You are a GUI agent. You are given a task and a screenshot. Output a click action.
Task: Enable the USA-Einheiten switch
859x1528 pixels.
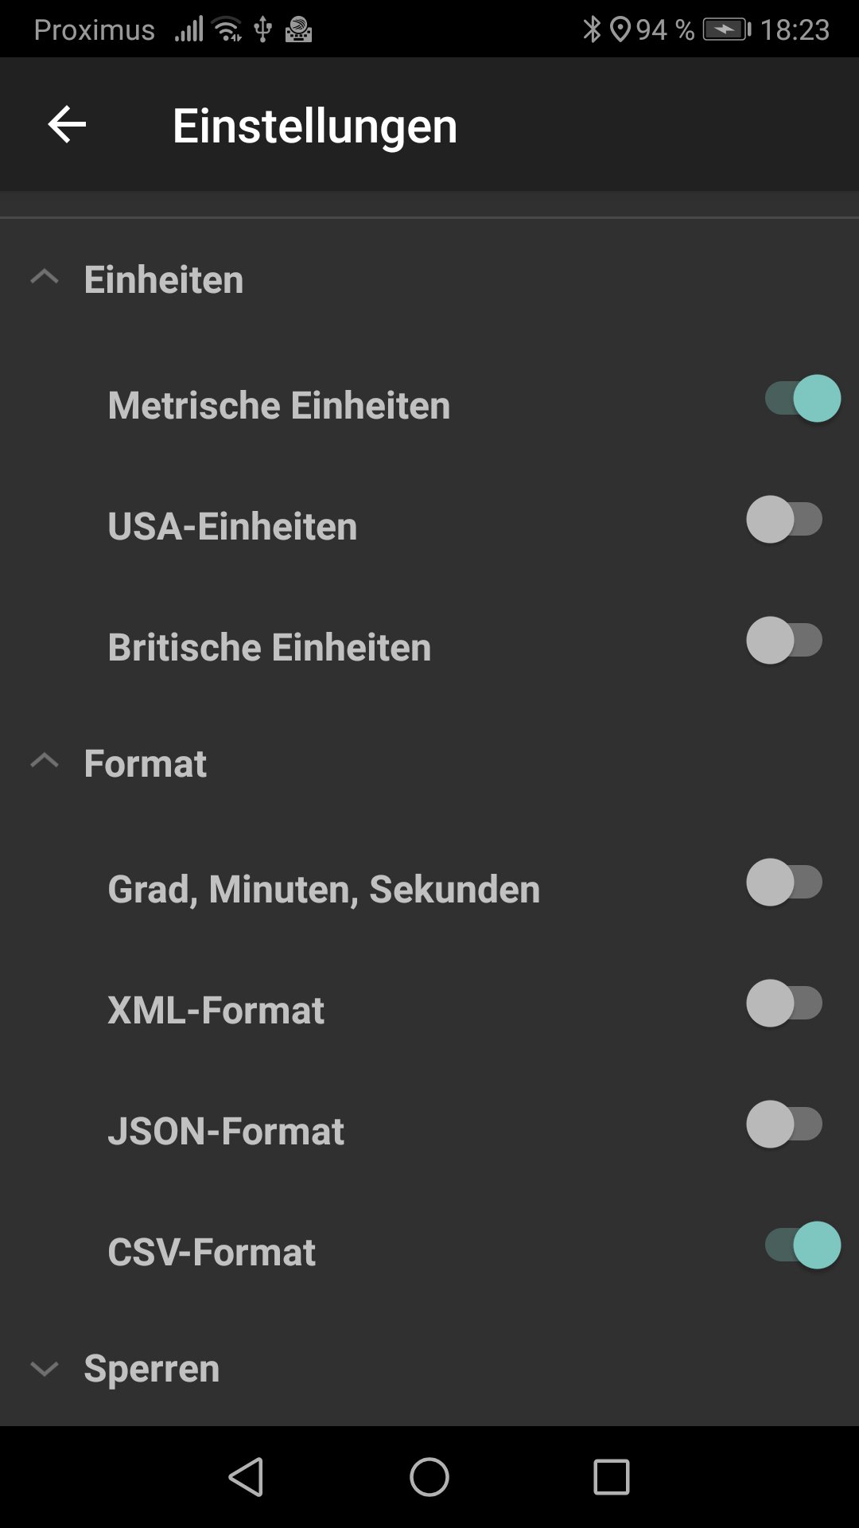pyautogui.click(x=784, y=520)
